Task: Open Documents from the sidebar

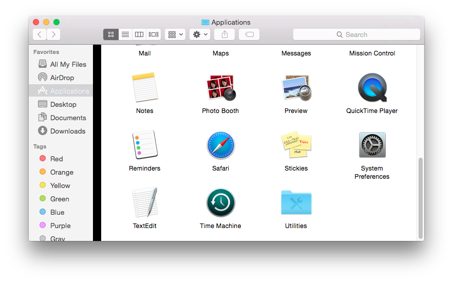Action: [61, 118]
